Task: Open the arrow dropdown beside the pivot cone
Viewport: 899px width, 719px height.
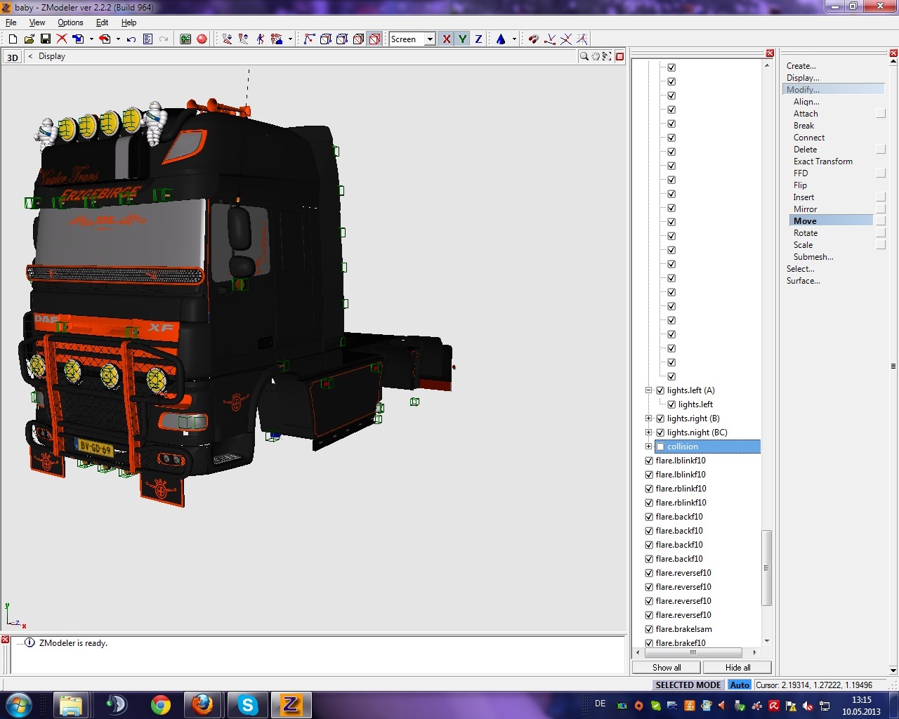Action: (514, 39)
